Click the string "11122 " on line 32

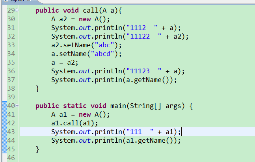click(144, 36)
